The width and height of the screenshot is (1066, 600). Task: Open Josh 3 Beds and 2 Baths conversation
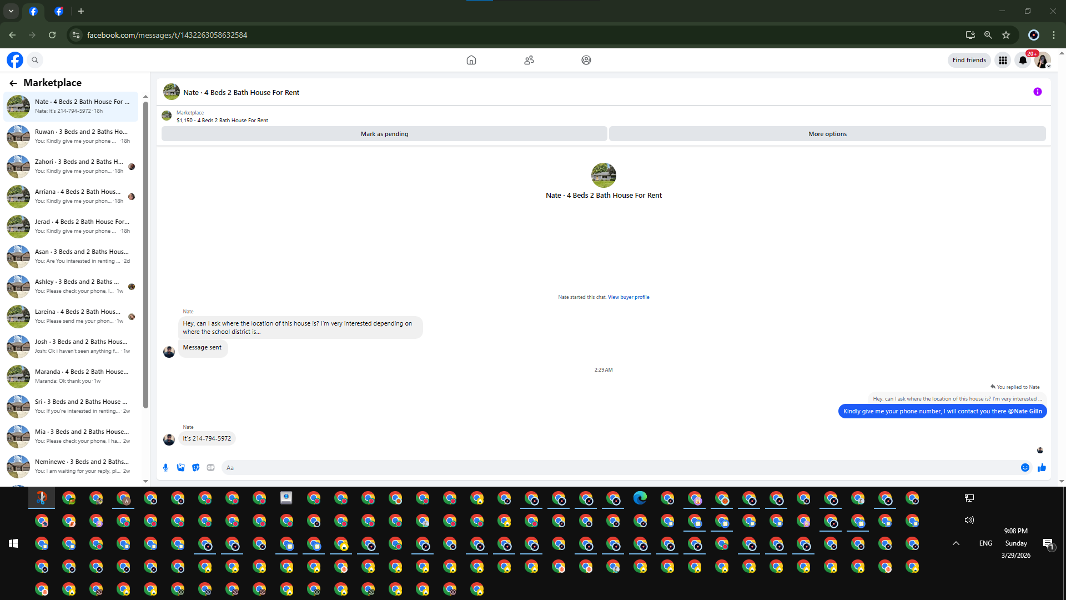(x=71, y=347)
